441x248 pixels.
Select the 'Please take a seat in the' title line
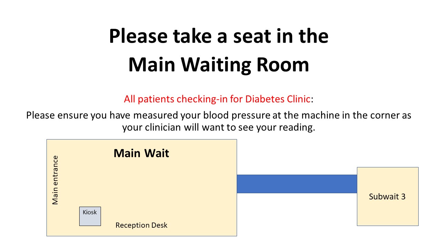coord(219,37)
